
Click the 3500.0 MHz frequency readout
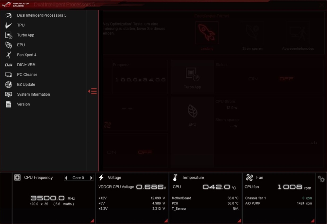click(x=53, y=198)
